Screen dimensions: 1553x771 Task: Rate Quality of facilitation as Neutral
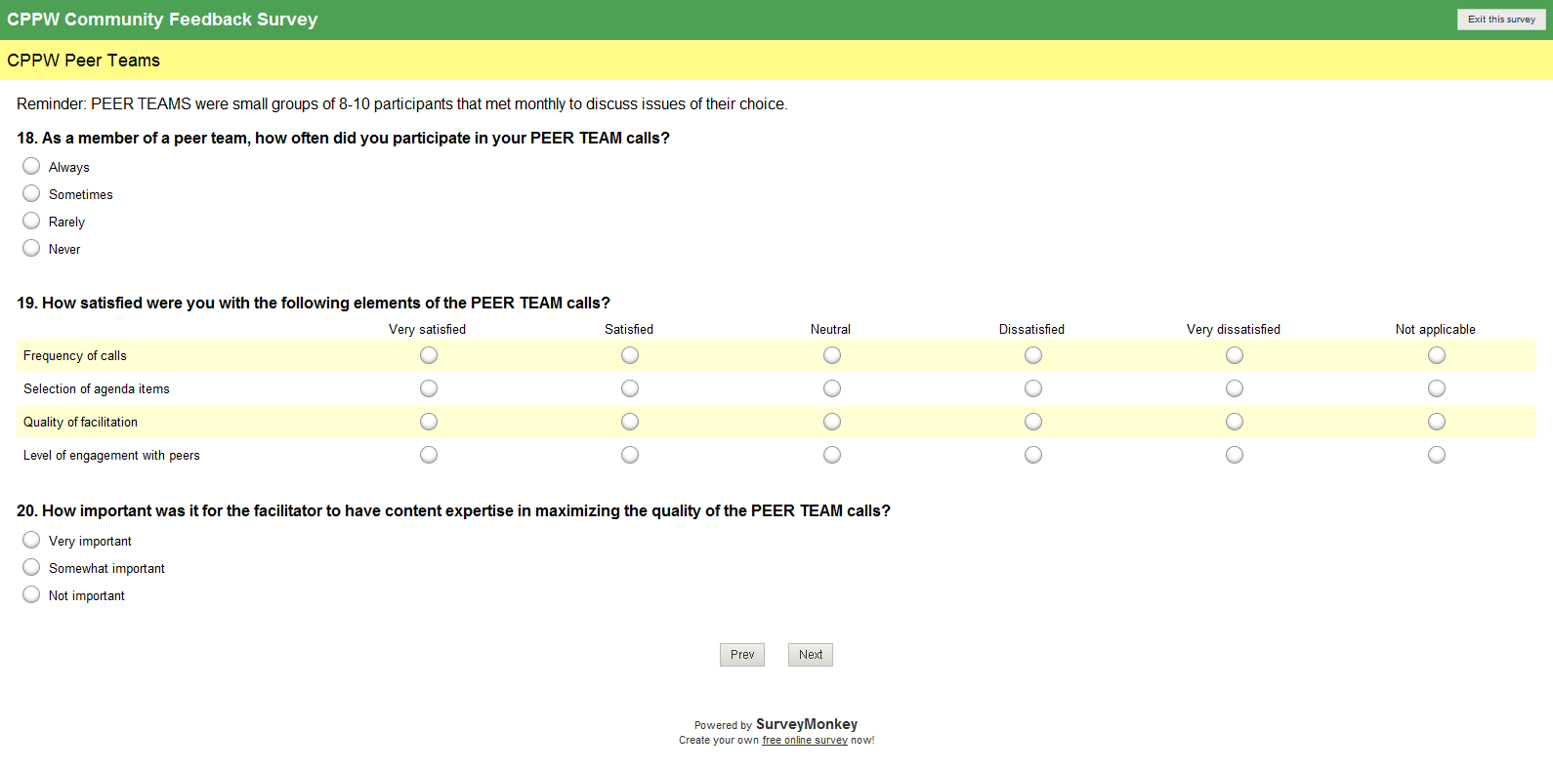pyautogui.click(x=832, y=422)
